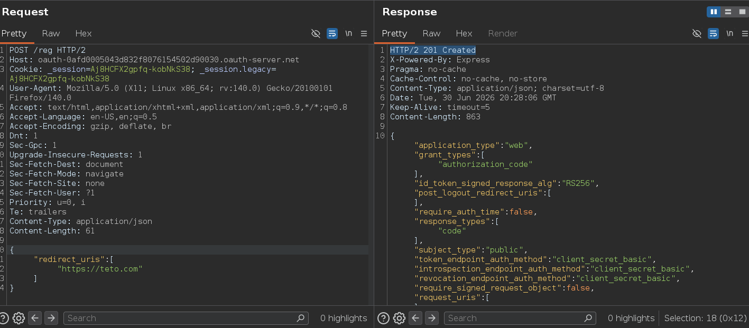Screen dimensions: 749x328
Task: Click "application_type":"web" in response JSON
Action: click(x=473, y=145)
